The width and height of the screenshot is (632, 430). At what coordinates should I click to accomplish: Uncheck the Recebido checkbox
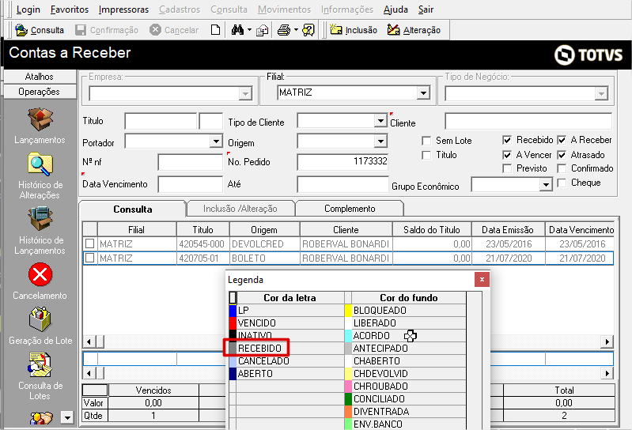pos(507,140)
